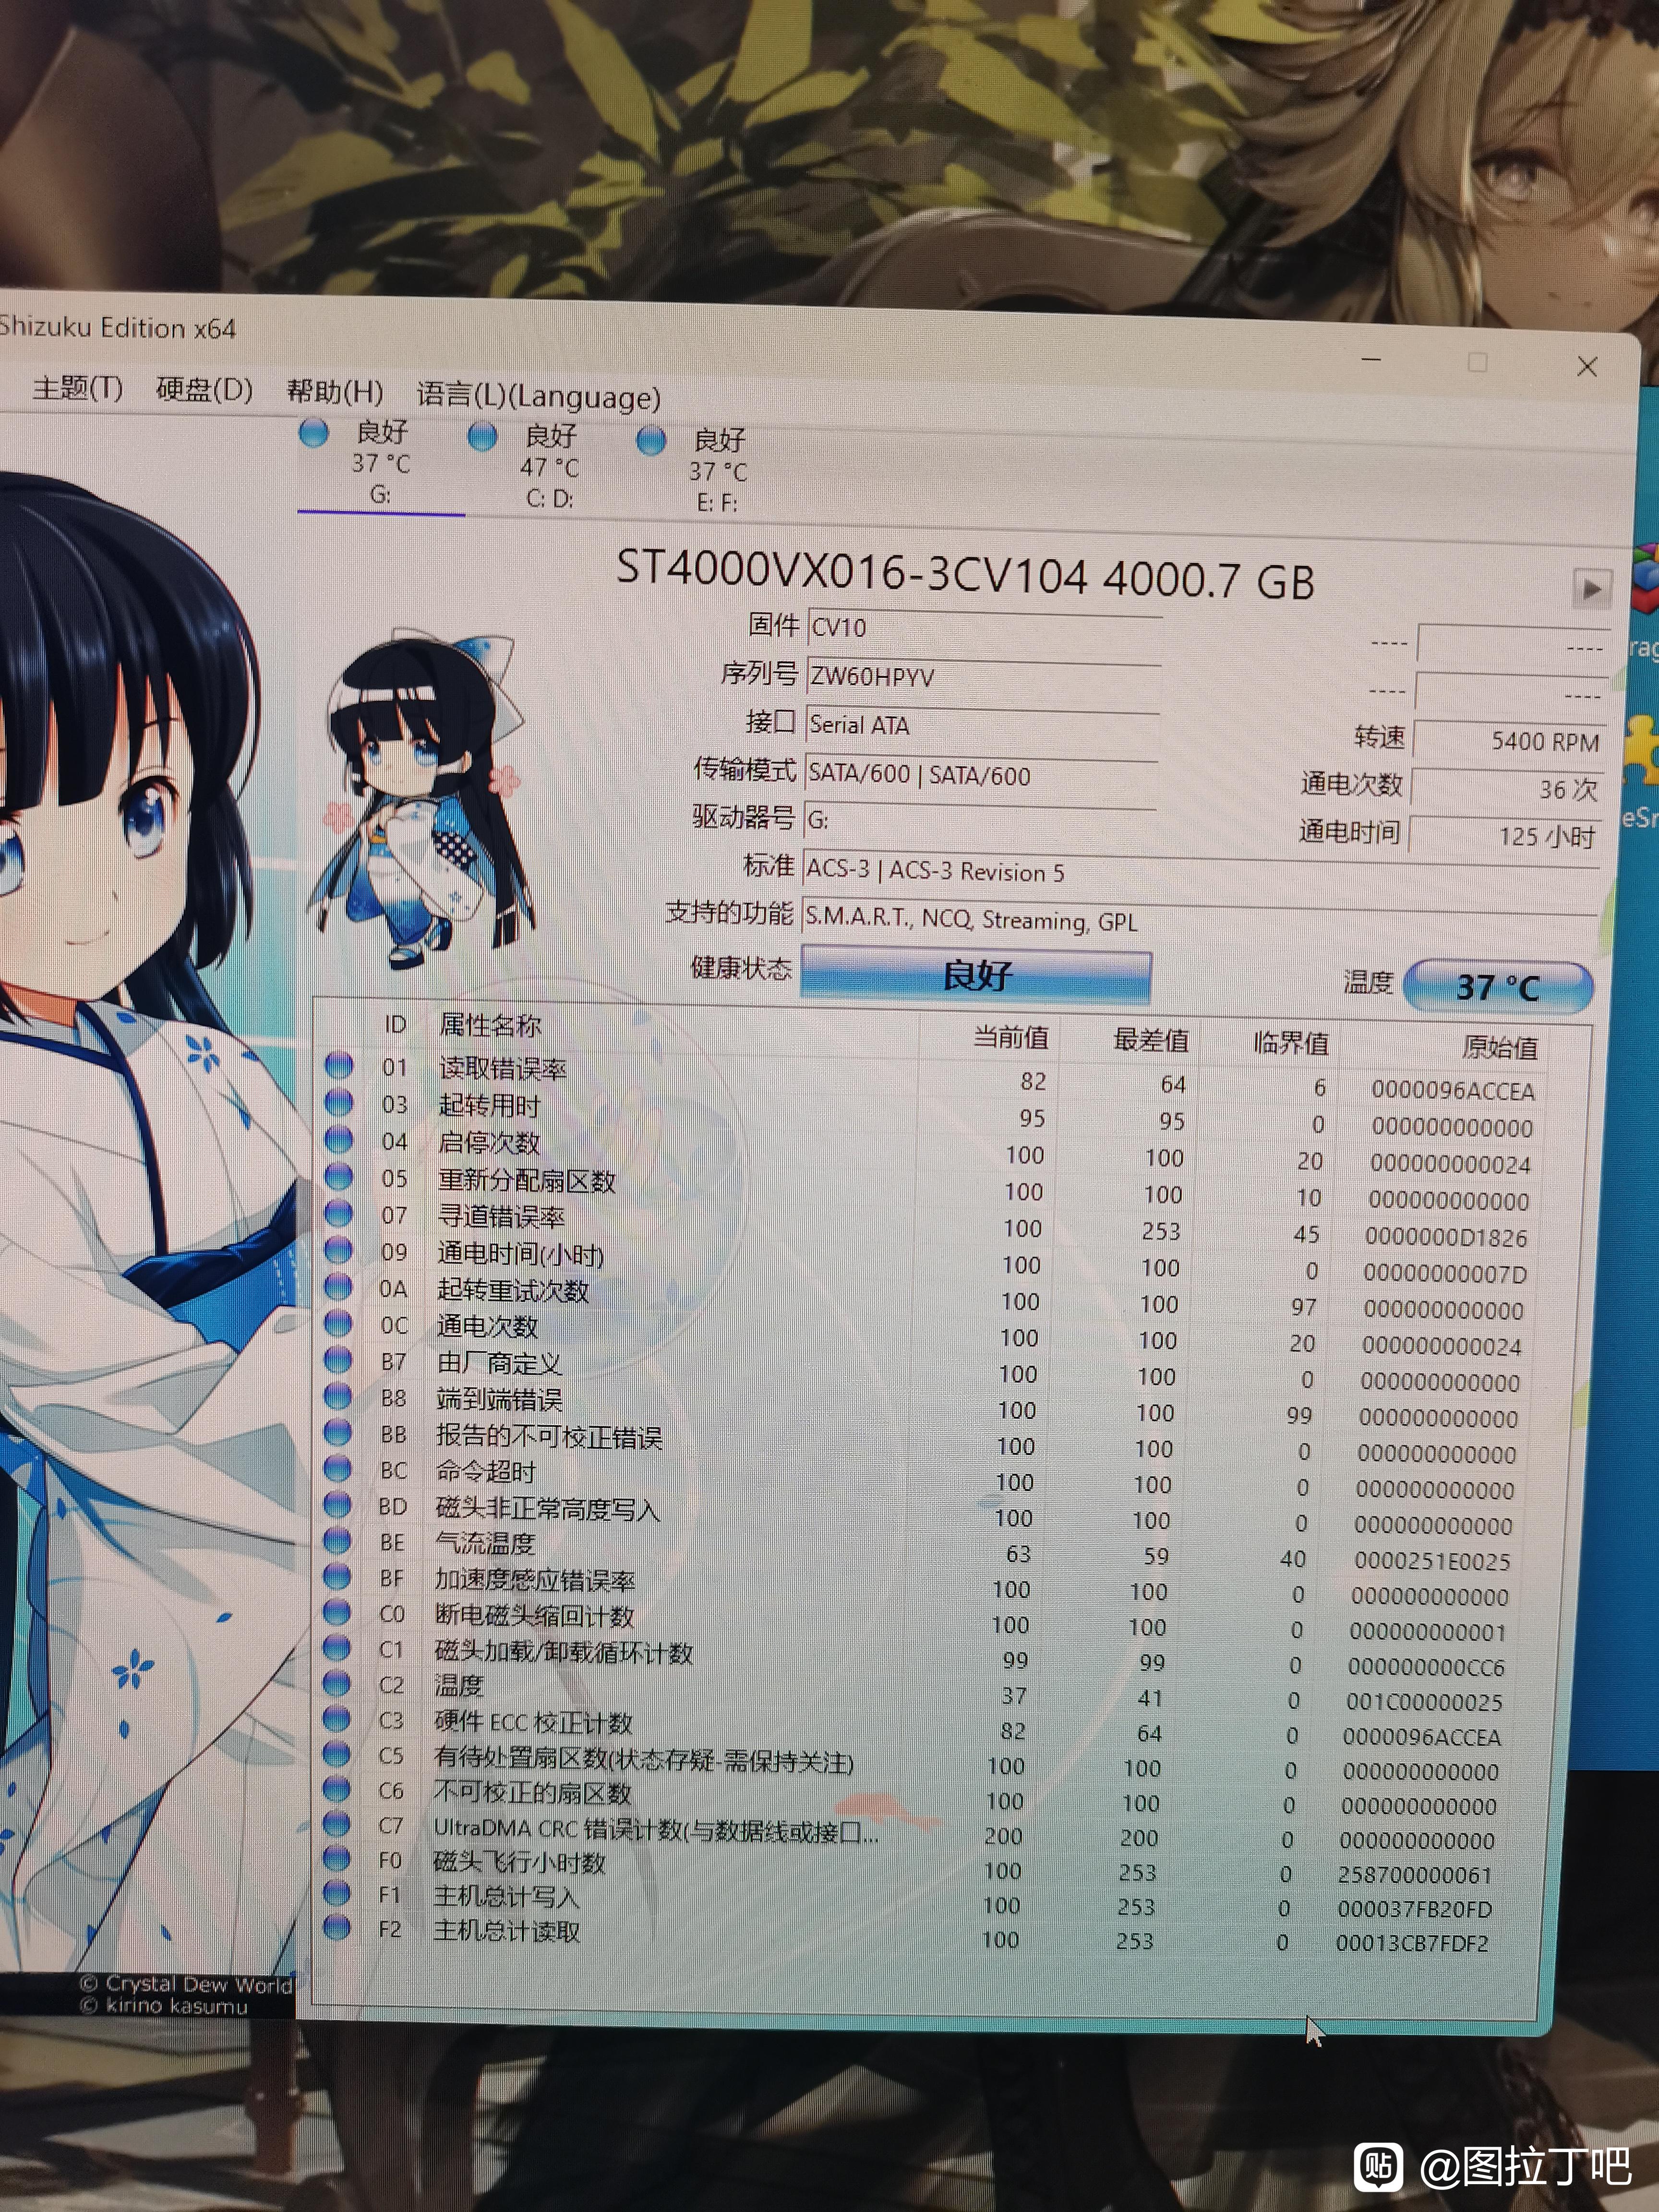This screenshot has width=1659, height=2212.
Task: Click raw value 00013CB7FDF2 of 主机总计读取
Action: tap(1412, 1943)
